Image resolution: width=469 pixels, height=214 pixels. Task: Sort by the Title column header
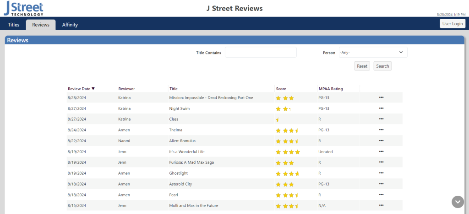click(x=174, y=89)
